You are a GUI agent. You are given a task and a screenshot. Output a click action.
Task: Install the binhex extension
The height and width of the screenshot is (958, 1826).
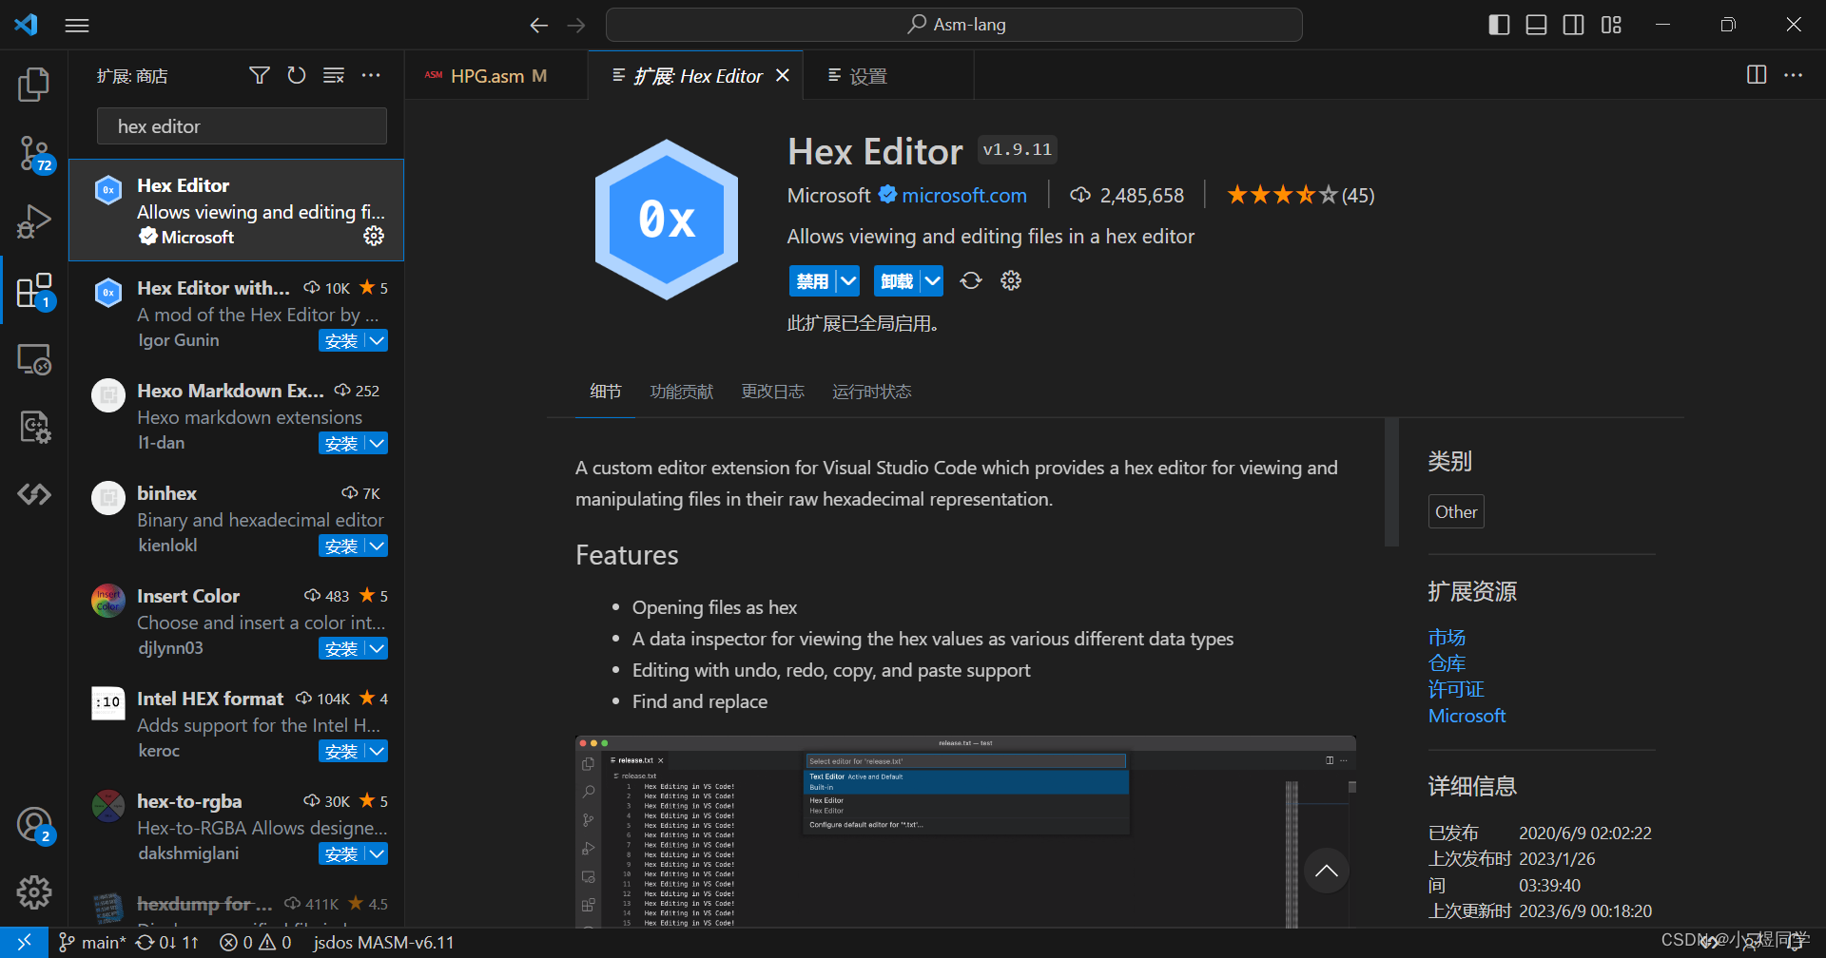pos(342,546)
